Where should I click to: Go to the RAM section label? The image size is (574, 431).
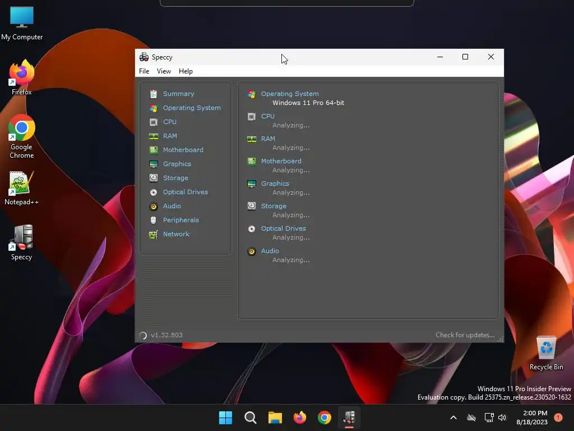(x=170, y=136)
